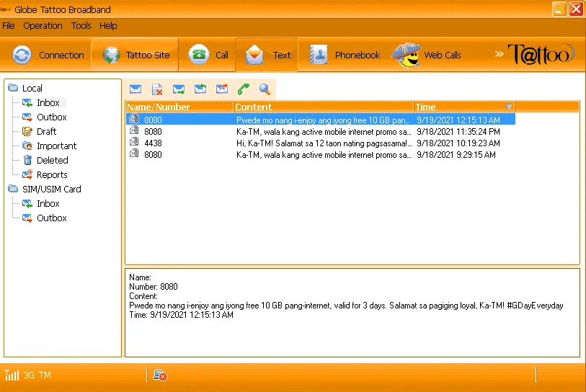Viewport: 586px width, 392px height.
Task: Select message from 8080 at 9:29:15 AM
Action: (x=321, y=155)
